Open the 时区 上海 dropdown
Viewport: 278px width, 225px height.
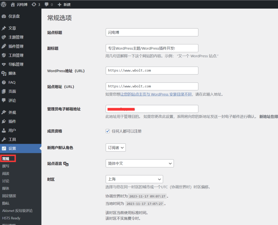coord(134,179)
